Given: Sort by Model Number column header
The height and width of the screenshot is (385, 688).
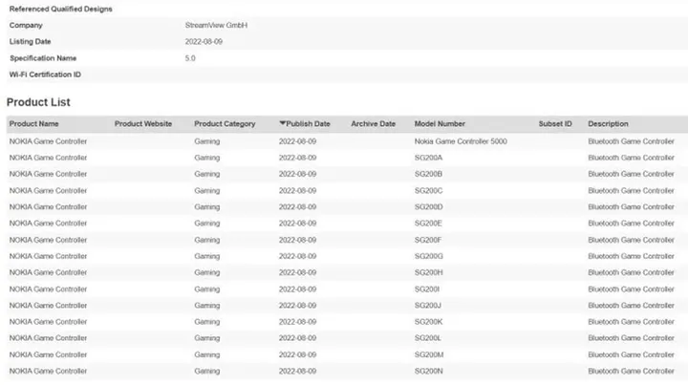Looking at the screenshot, I should pyautogui.click(x=440, y=124).
